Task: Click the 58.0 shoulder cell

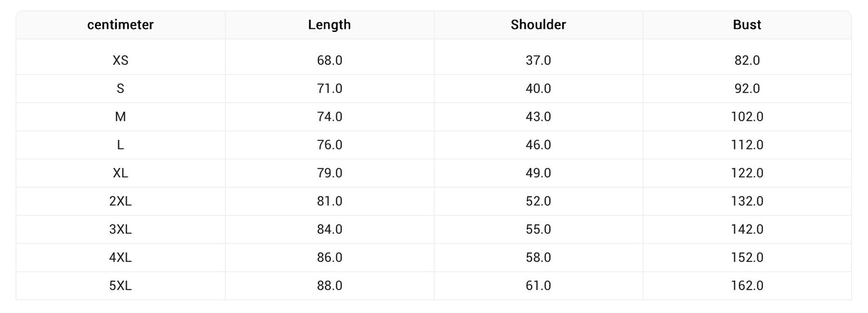Action: click(x=538, y=258)
